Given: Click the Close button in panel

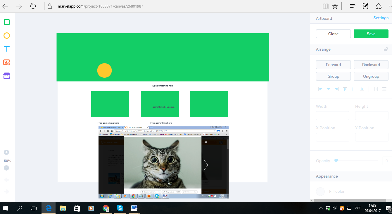Looking at the screenshot, I should (333, 34).
